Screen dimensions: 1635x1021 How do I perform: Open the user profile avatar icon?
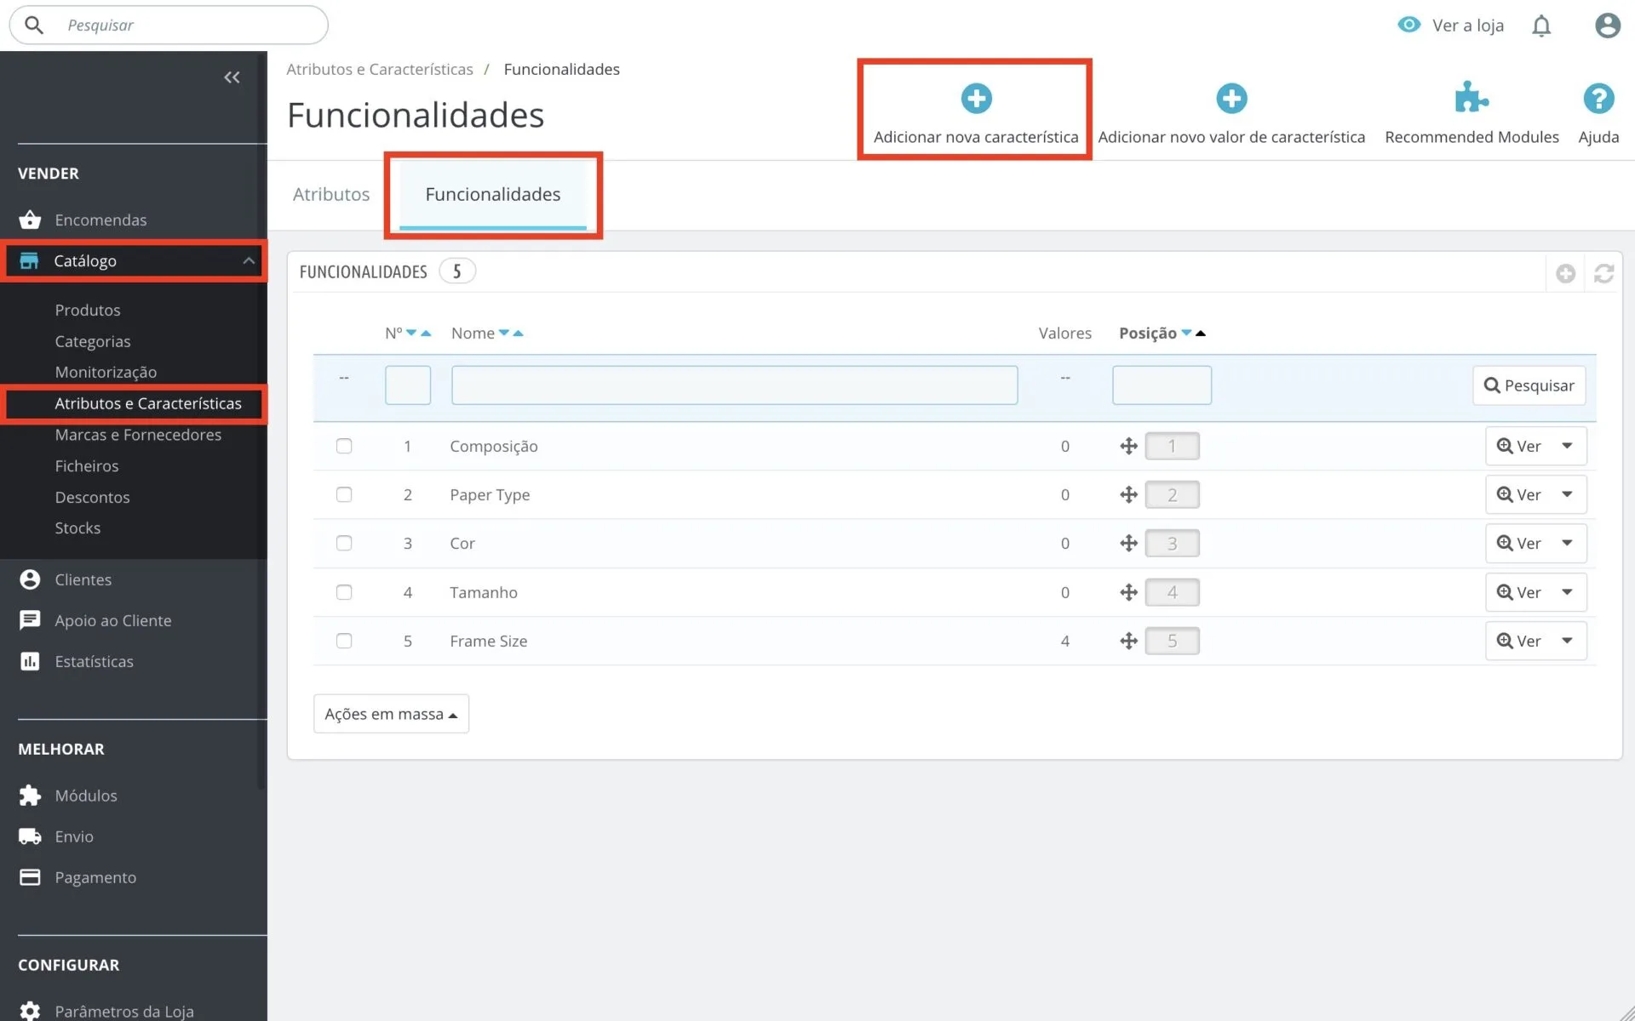(1607, 26)
